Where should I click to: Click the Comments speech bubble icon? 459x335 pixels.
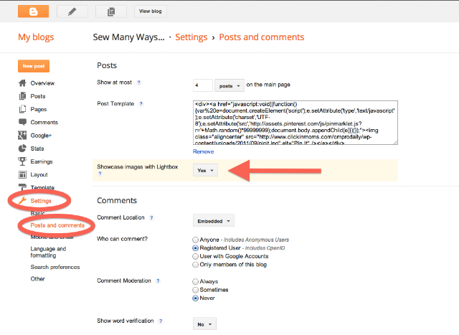click(22, 122)
